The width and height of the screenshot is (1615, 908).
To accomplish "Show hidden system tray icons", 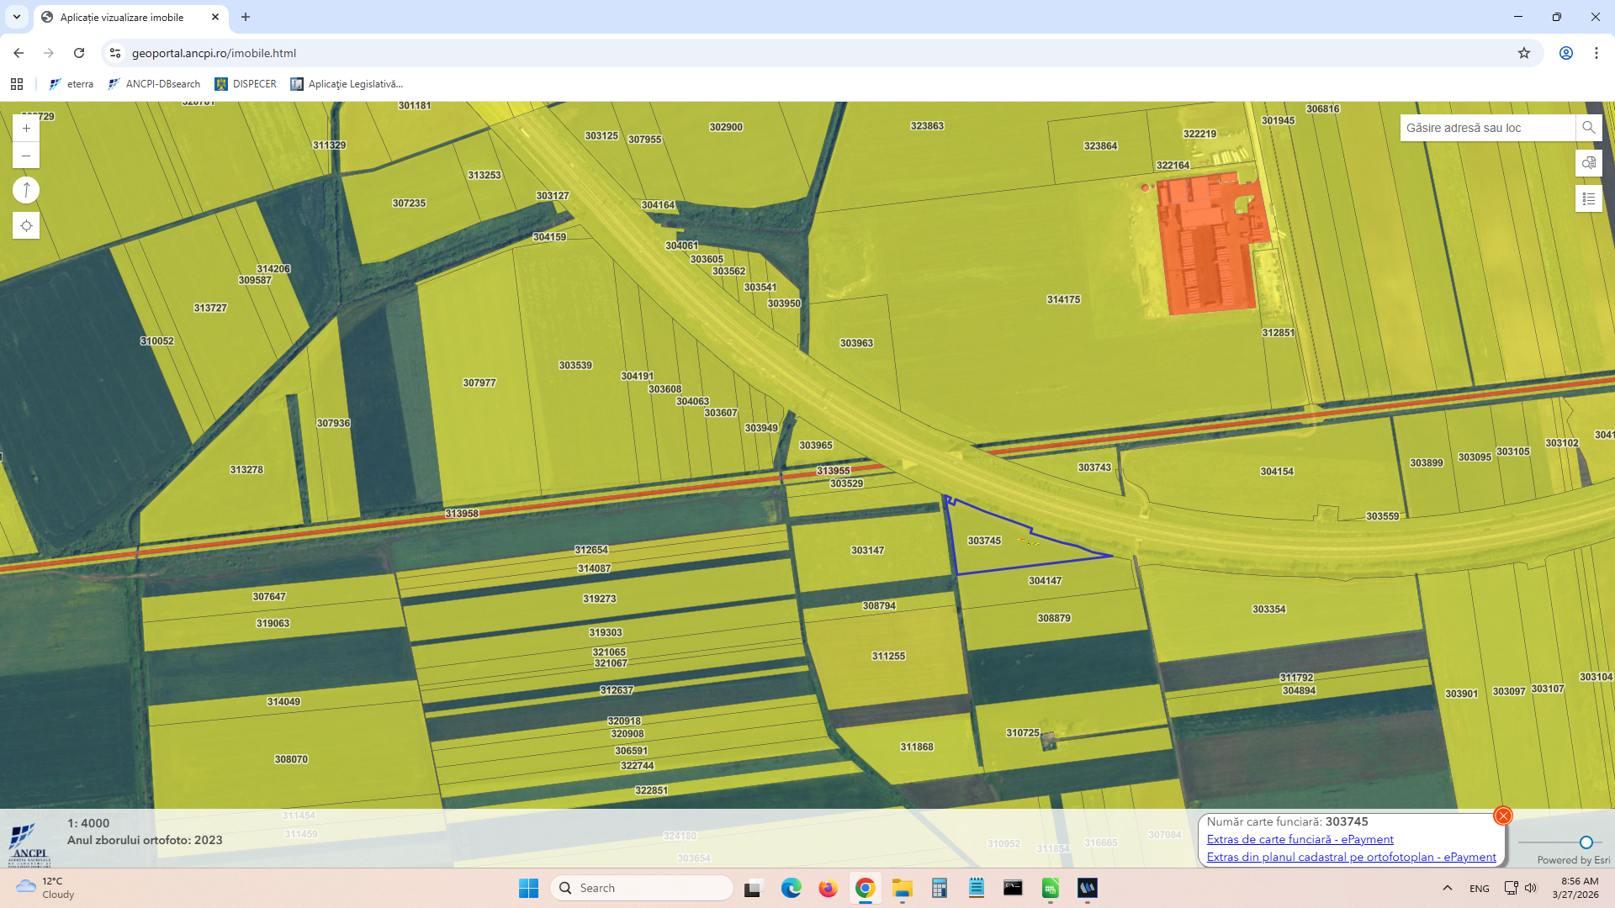I will 1447,888.
